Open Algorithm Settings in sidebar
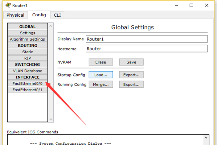Image resolution: width=217 pixels, height=145 pixels. [x=27, y=39]
